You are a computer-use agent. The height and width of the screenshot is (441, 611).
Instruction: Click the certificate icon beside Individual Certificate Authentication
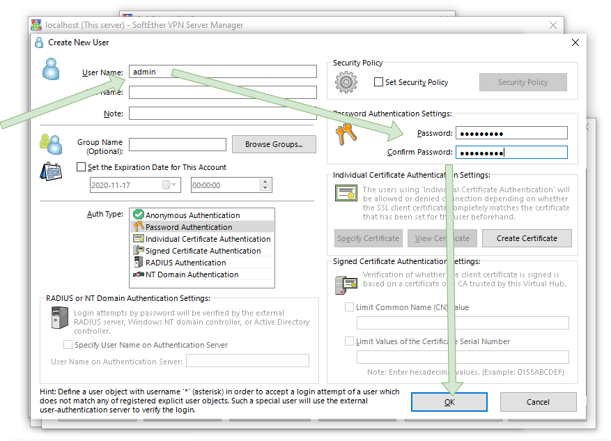pyautogui.click(x=139, y=239)
